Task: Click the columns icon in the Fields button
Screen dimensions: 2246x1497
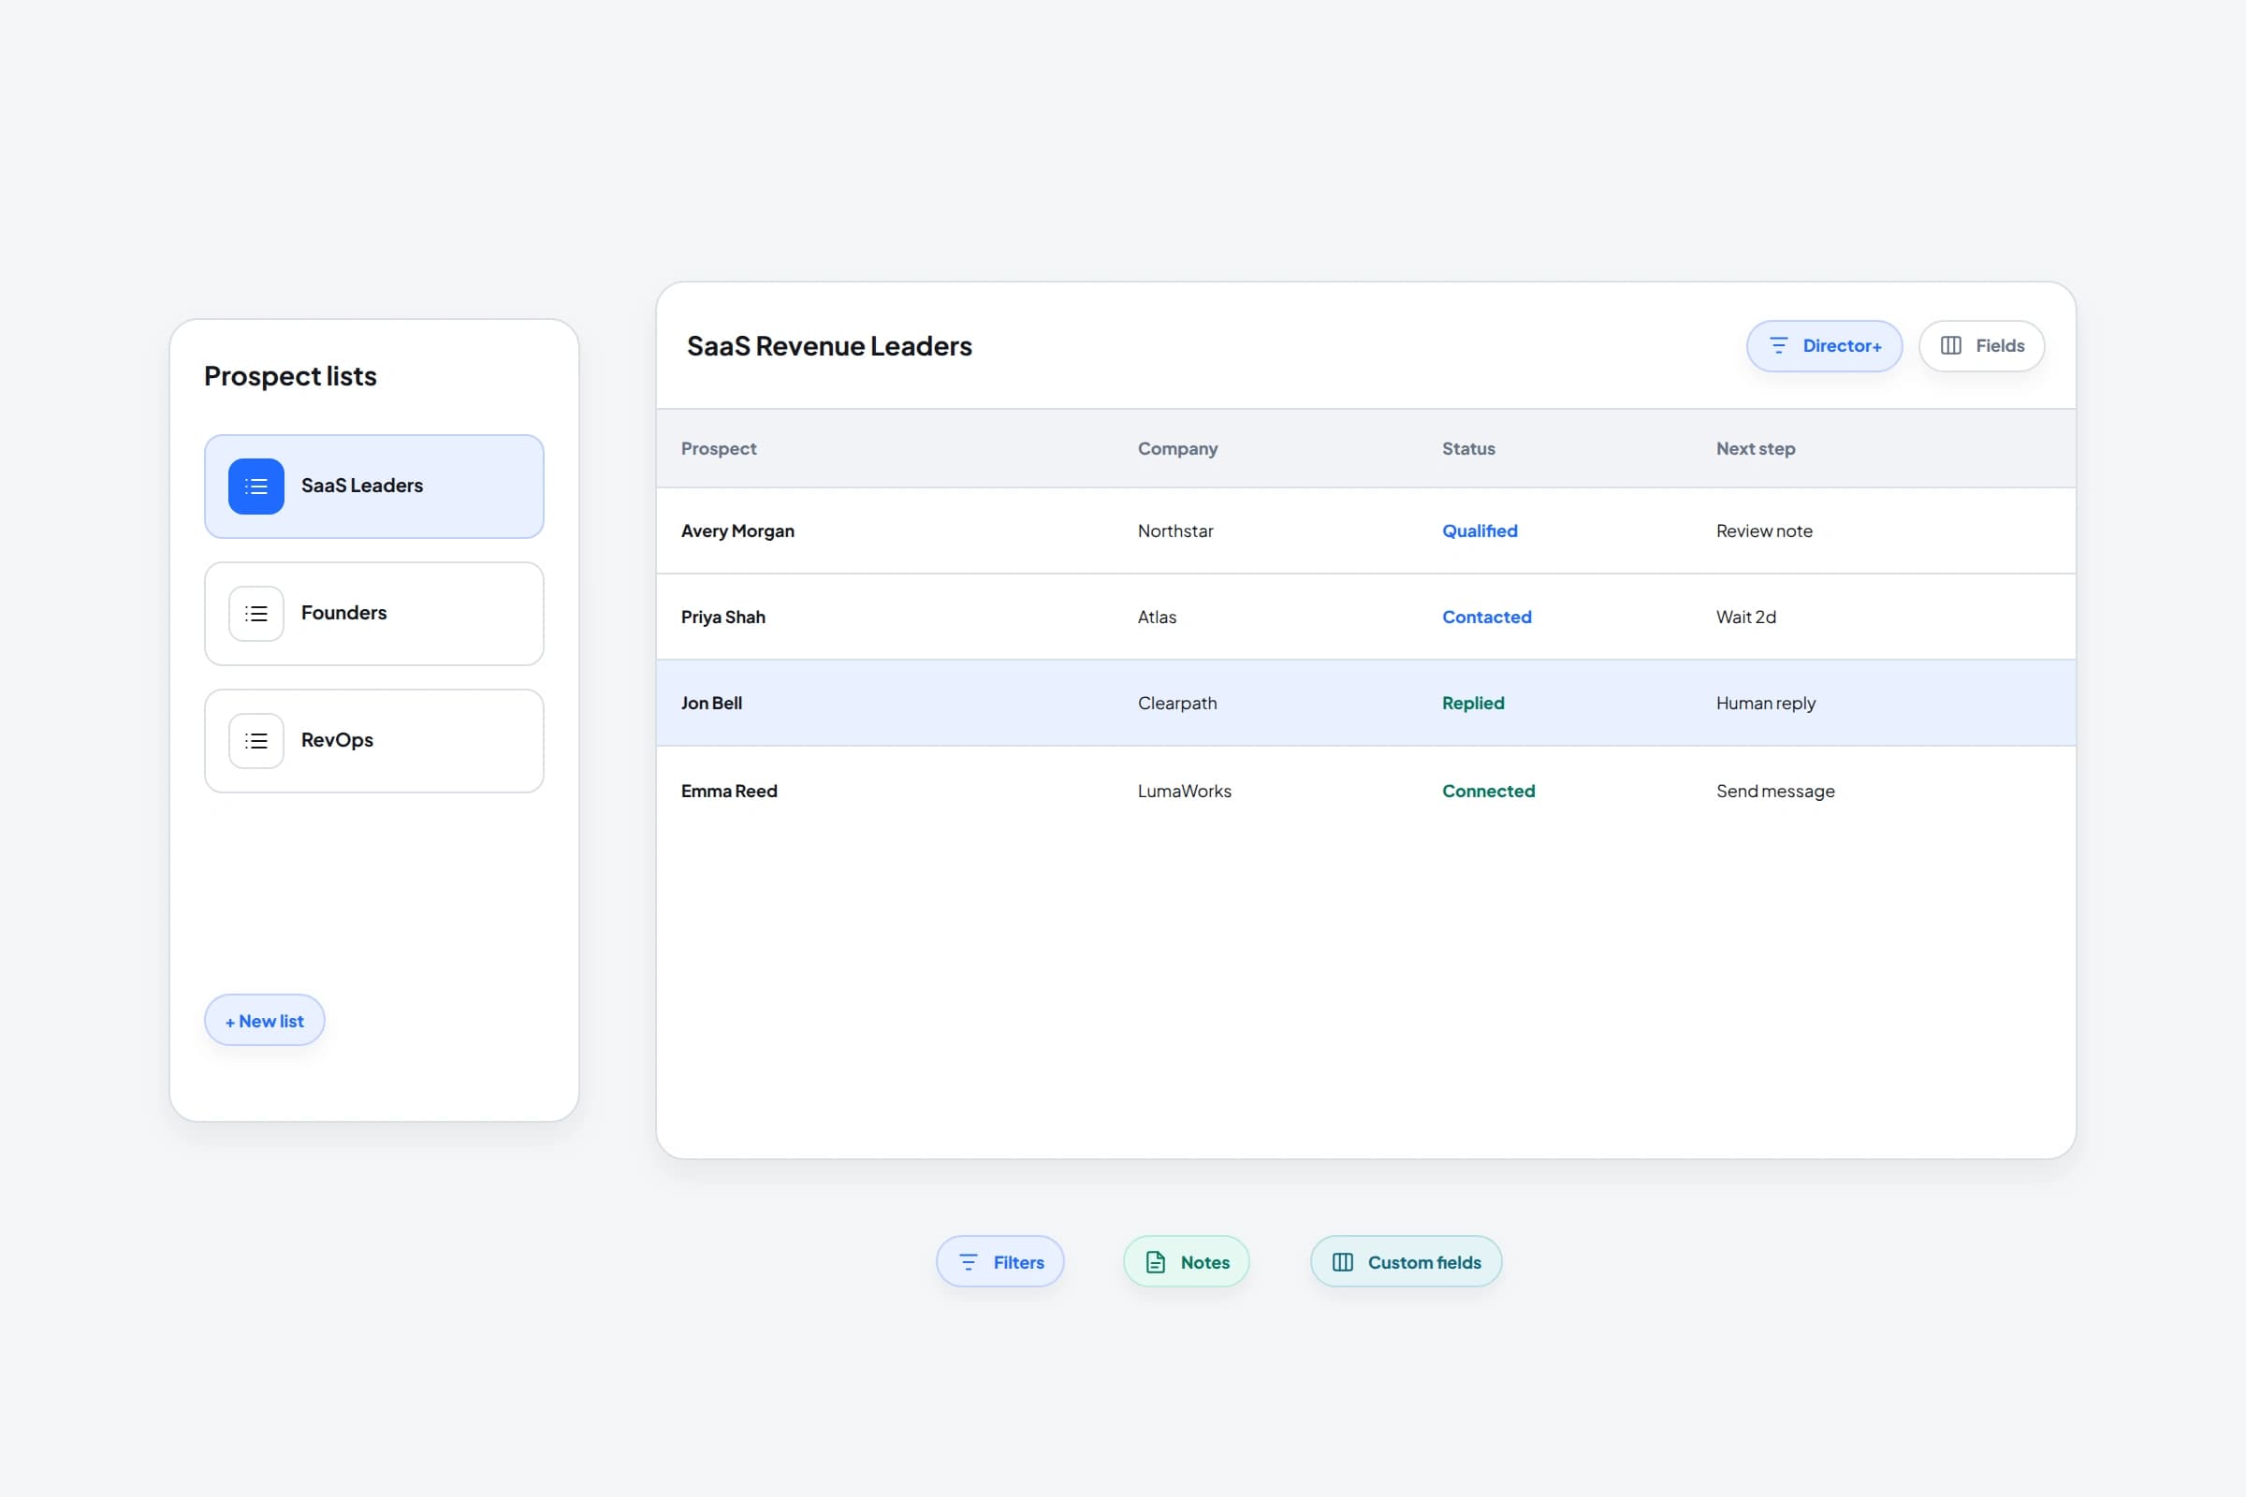Action: click(1951, 345)
